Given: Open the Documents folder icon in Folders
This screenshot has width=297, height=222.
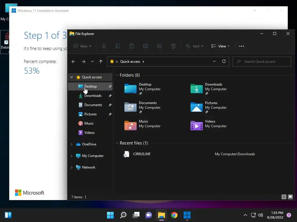Looking at the screenshot, I should (130, 107).
